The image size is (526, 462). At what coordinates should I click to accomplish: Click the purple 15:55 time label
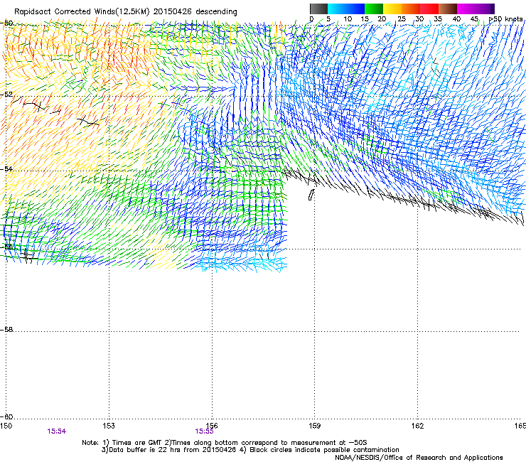[x=204, y=431]
